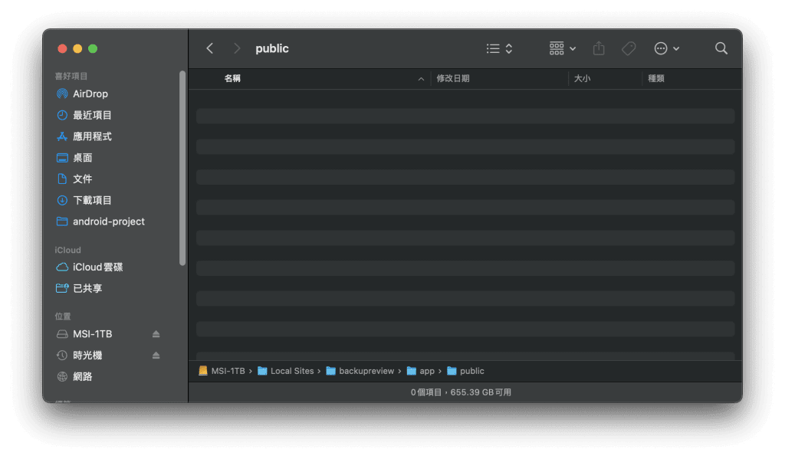
Task: Click the app folder in path bar
Action: click(x=426, y=371)
